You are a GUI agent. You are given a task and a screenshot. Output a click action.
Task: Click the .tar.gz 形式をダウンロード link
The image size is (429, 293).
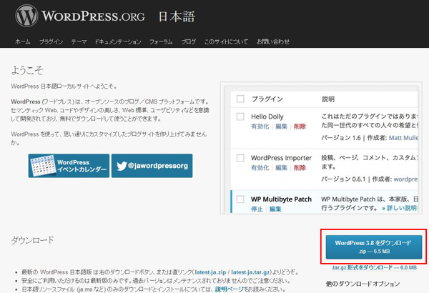[374, 267]
